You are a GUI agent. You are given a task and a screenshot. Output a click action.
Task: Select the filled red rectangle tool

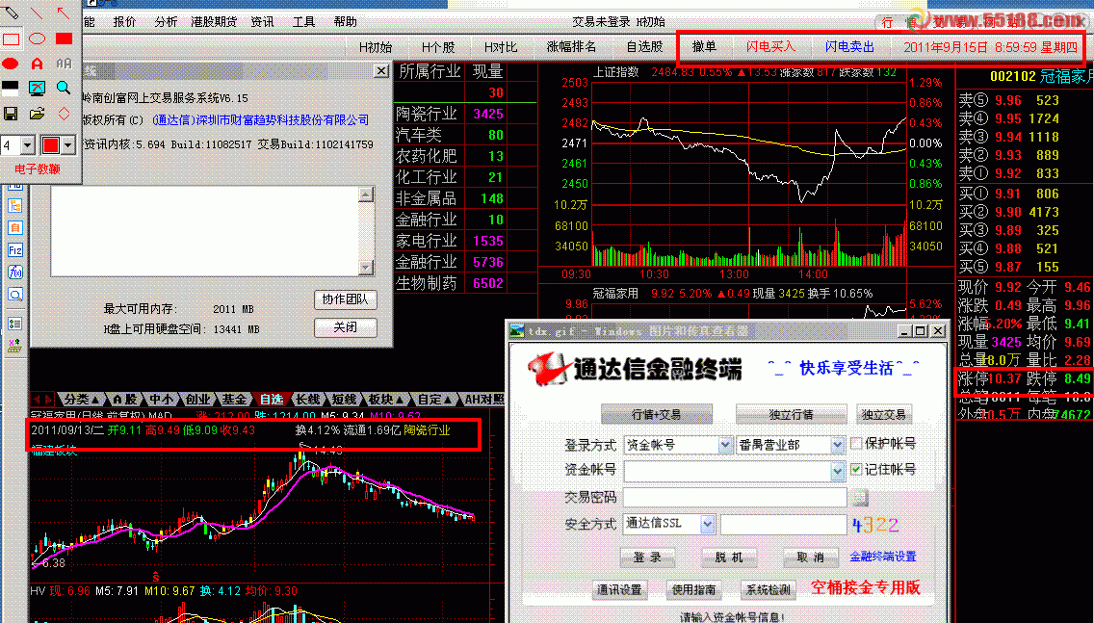(x=64, y=39)
